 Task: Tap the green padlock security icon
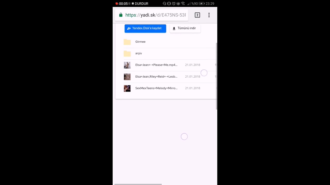[x=121, y=15]
